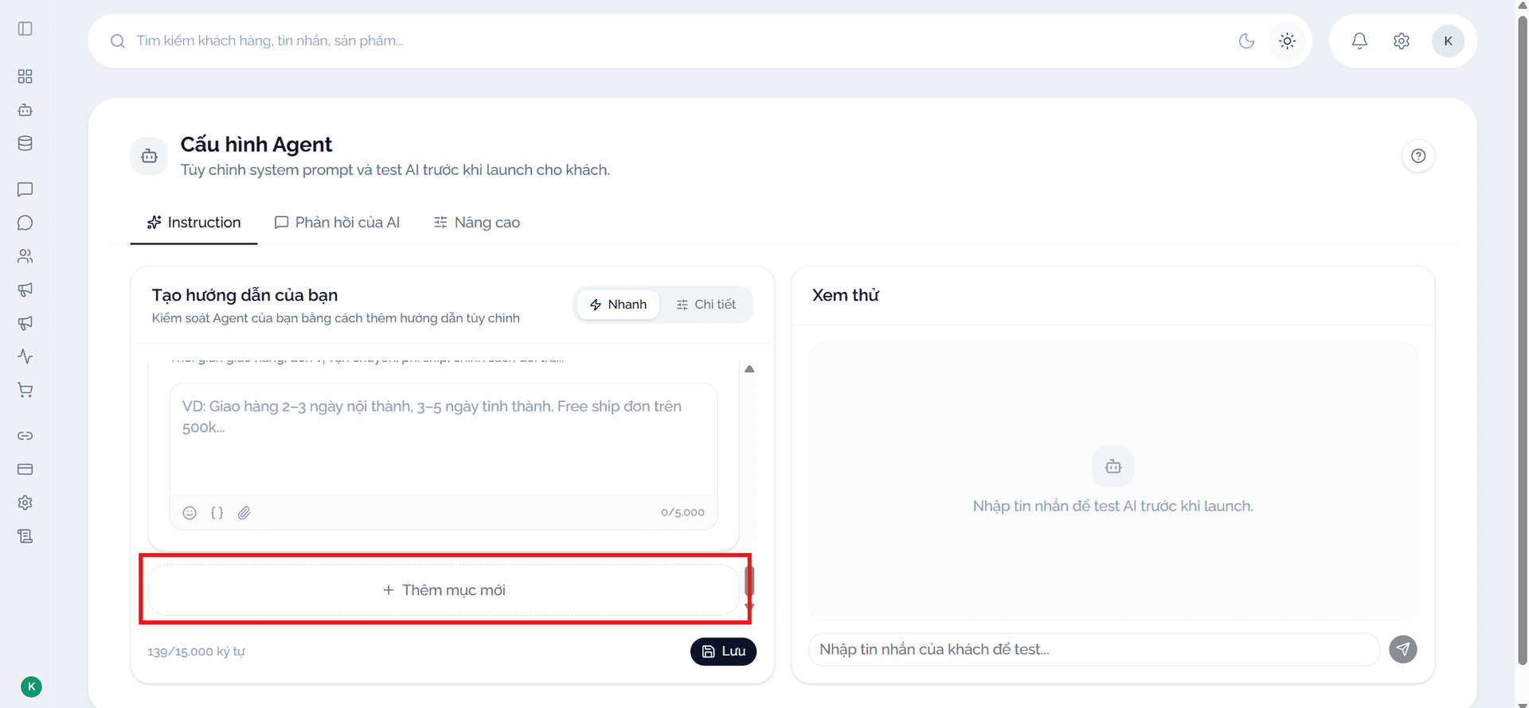Open the customers people icon in sidebar
The image size is (1529, 708).
[25, 256]
